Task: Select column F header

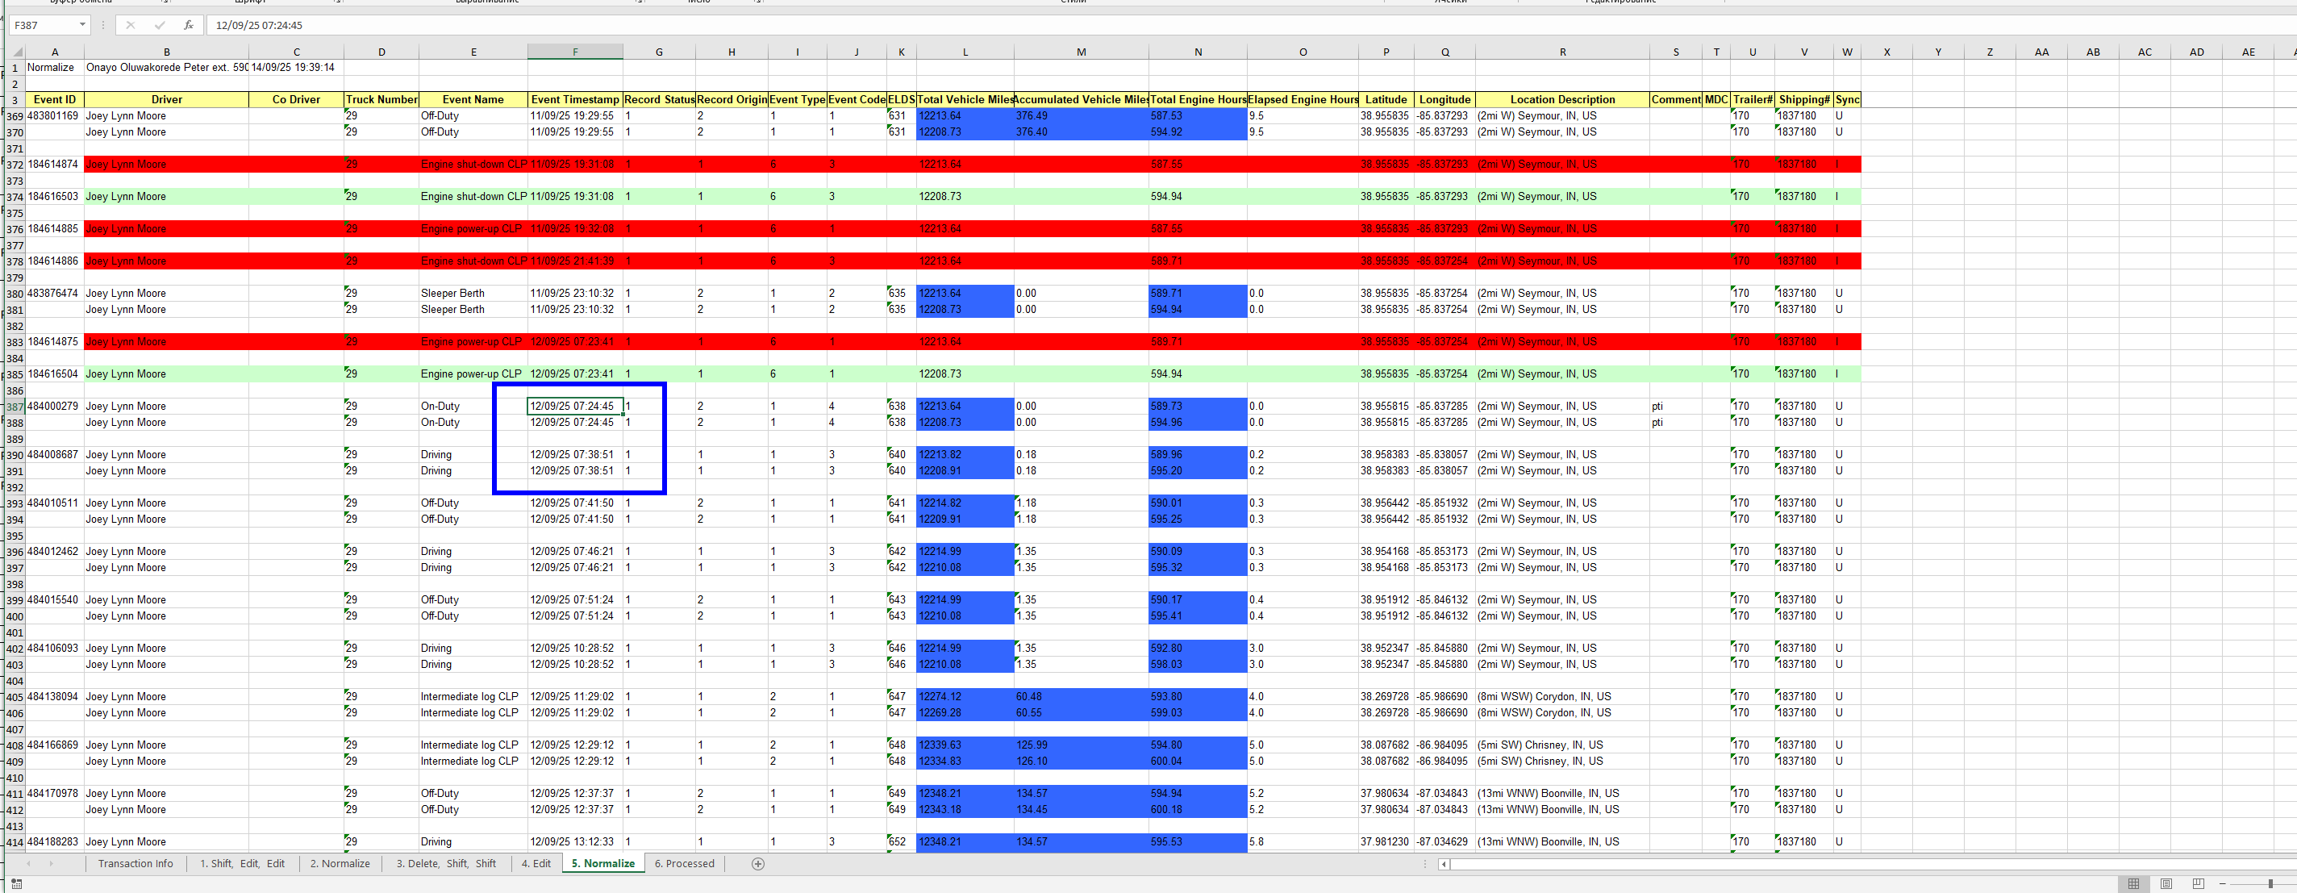Action: [x=574, y=52]
